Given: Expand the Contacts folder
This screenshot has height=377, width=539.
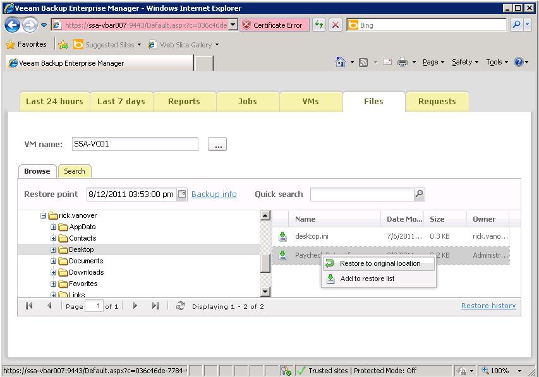Looking at the screenshot, I should point(53,239).
